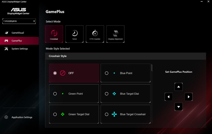Viewport: 212px width, 134px height.
Task: Open Application Settings at the bottom
Action: pyautogui.click(x=22, y=117)
